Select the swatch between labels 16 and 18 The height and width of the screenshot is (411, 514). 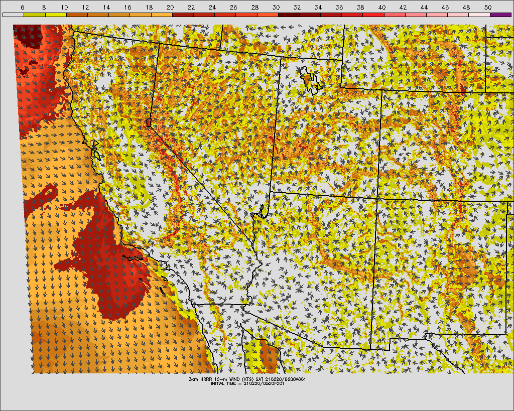[x=141, y=15]
